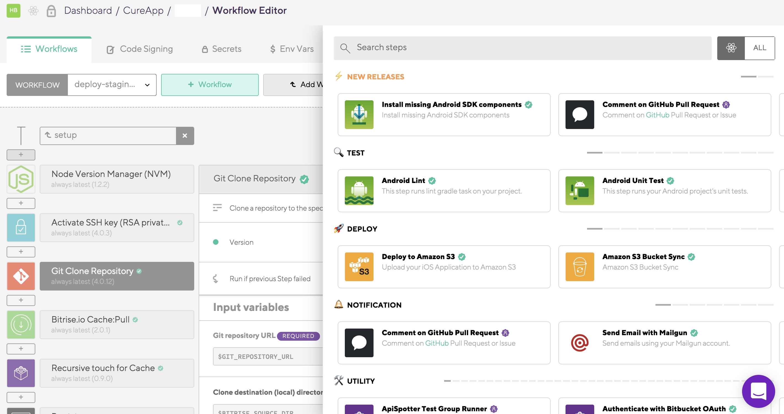Open the deploy-staging workflow dropdown
The width and height of the screenshot is (784, 414).
[x=112, y=85]
